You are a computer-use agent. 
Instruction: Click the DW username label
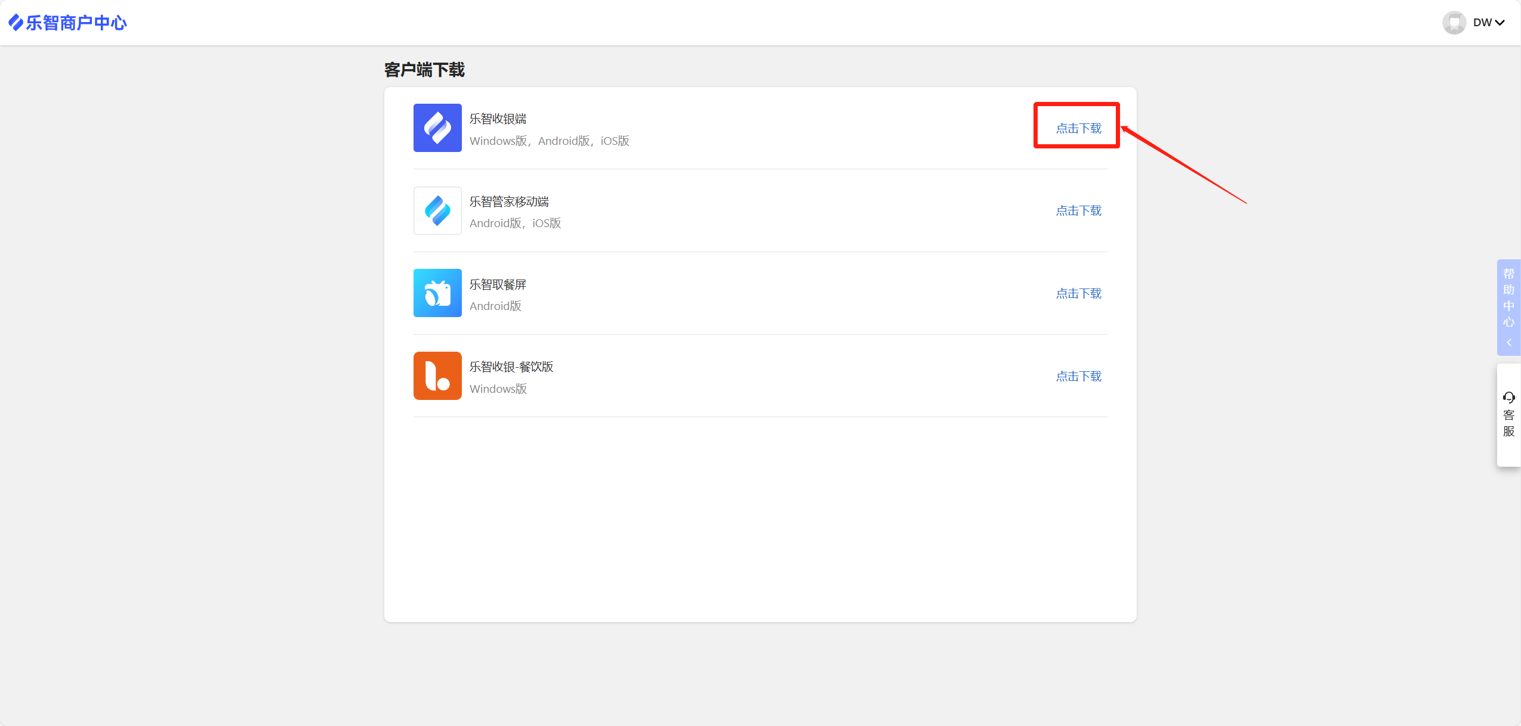(x=1482, y=23)
